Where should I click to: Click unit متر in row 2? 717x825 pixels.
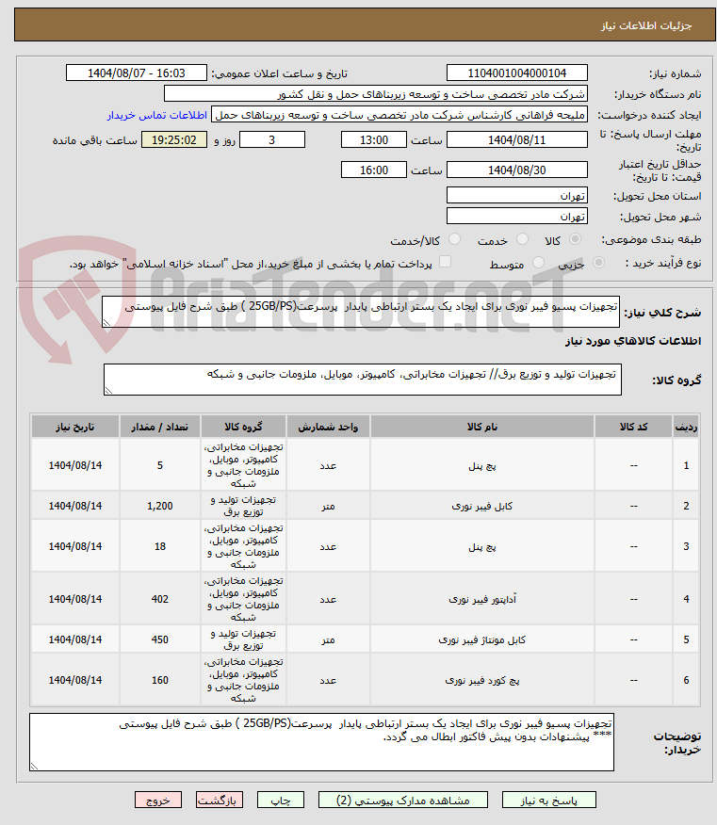tap(328, 506)
